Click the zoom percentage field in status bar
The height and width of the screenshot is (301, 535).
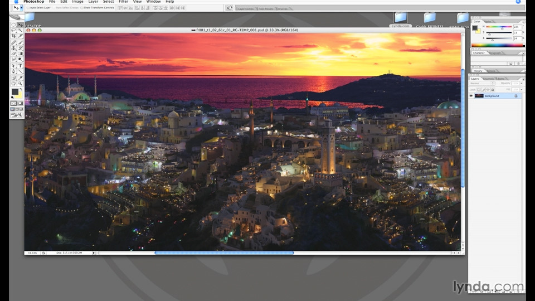32,253
